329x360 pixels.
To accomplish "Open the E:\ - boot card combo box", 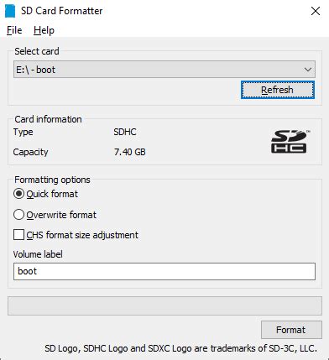I will (x=164, y=70).
